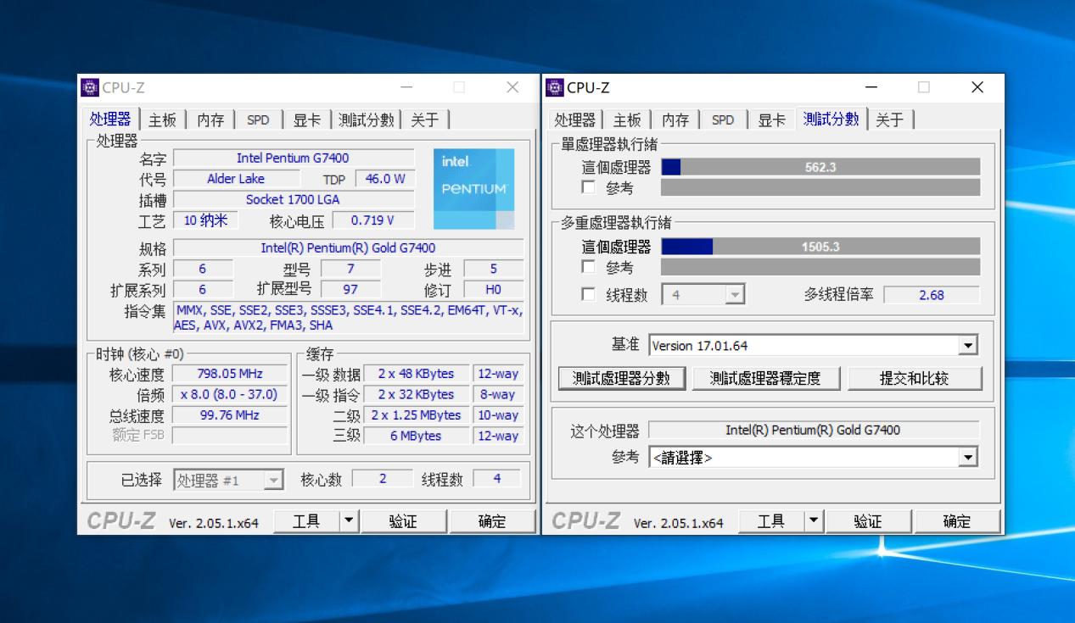This screenshot has height=623, width=1075.
Task: Select the 显卡 tab in the left window
Action: coord(306,120)
